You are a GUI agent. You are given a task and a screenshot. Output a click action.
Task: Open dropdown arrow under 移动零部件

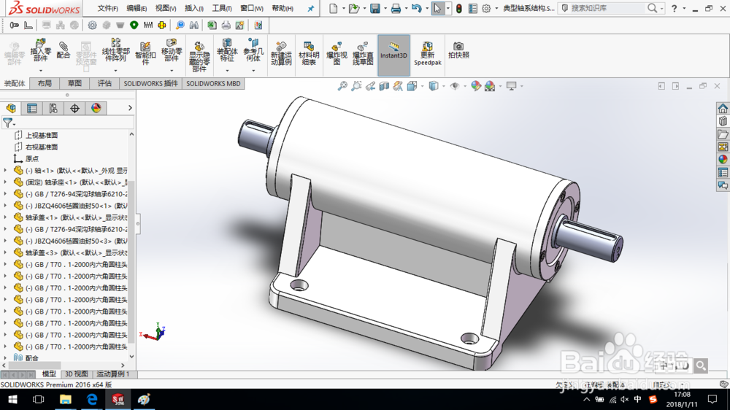pos(172,71)
